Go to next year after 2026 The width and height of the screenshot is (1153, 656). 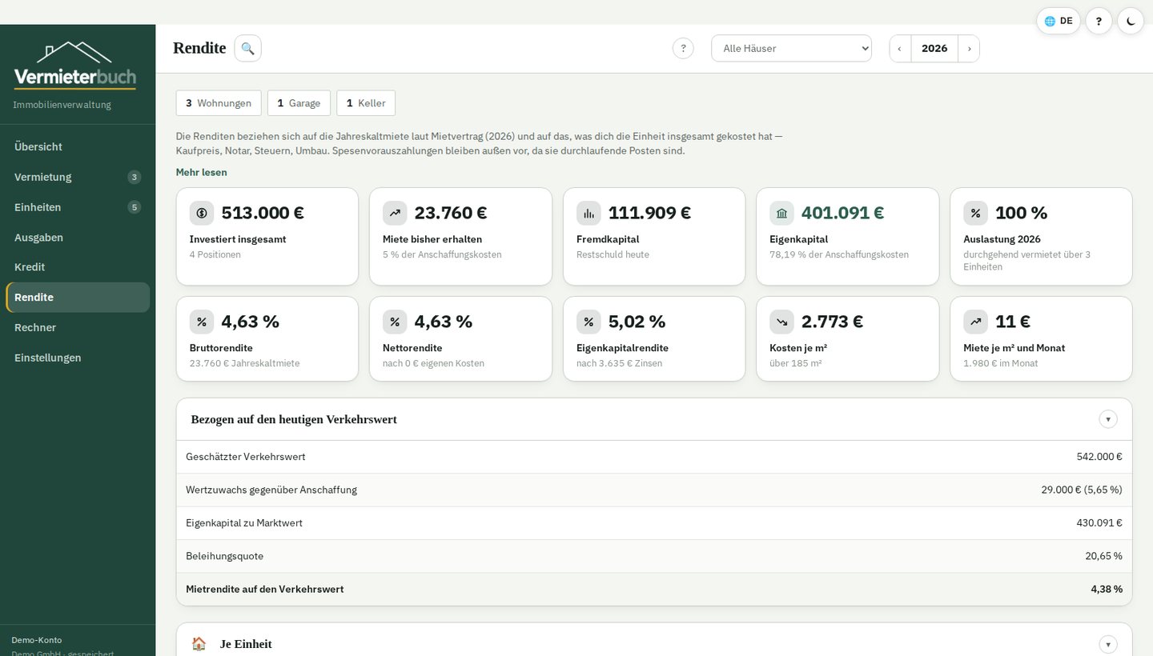969,48
